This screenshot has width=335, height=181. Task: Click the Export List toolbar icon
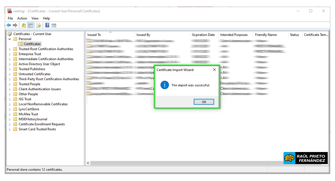tap(39, 25)
